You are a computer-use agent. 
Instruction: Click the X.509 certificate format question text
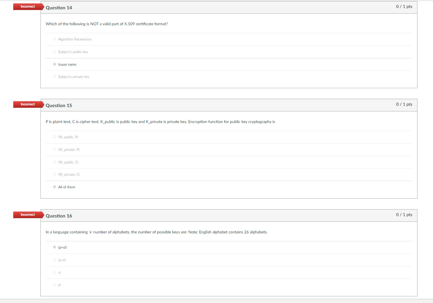pyautogui.click(x=107, y=24)
